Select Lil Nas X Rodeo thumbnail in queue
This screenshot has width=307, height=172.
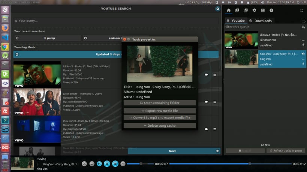coord(241,40)
